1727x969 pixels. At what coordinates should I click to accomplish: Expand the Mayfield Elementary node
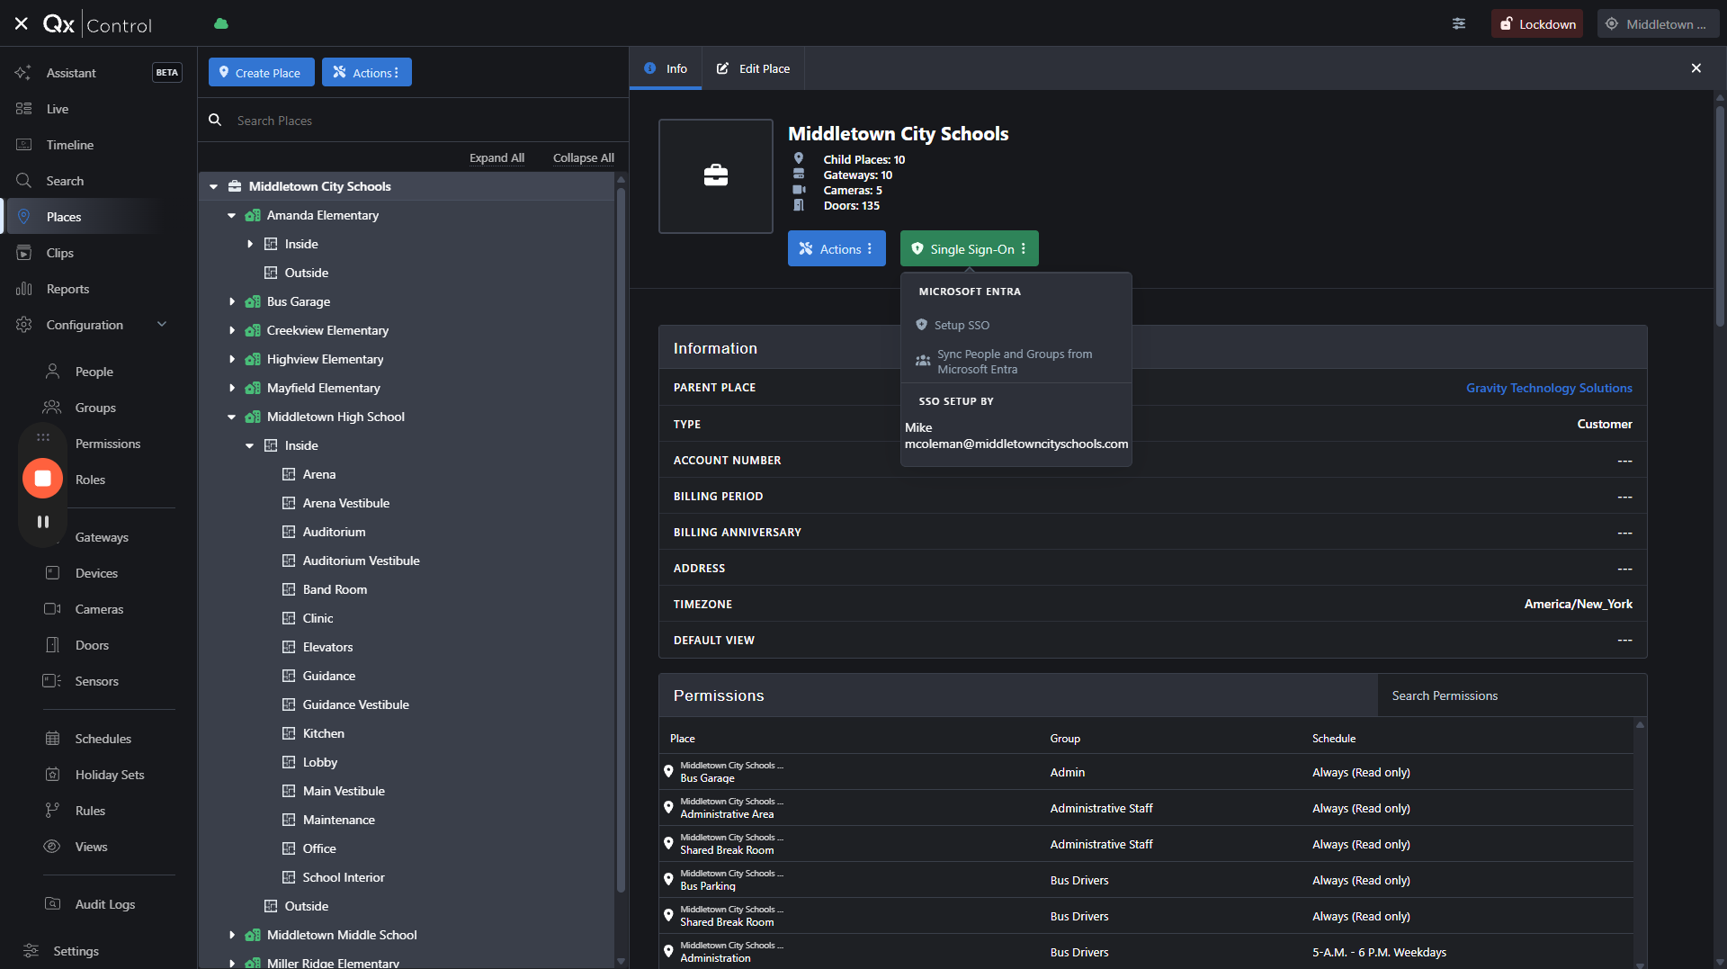(232, 389)
